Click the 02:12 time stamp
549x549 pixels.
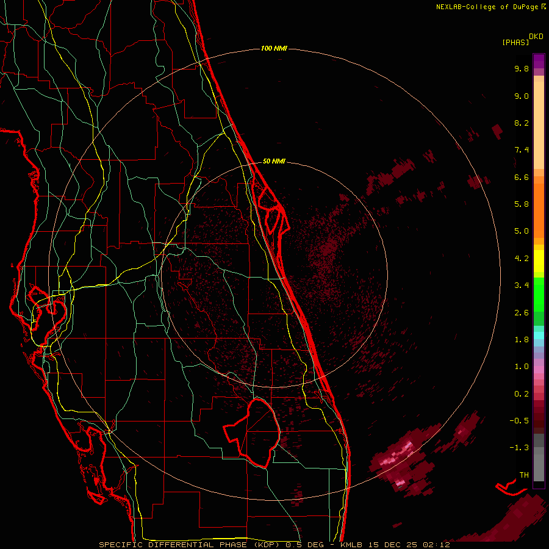click(x=436, y=545)
